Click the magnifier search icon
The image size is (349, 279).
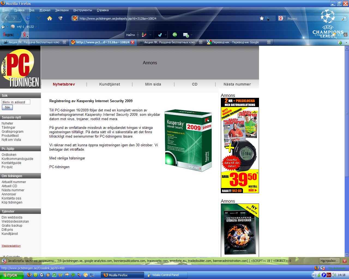tap(344, 18)
